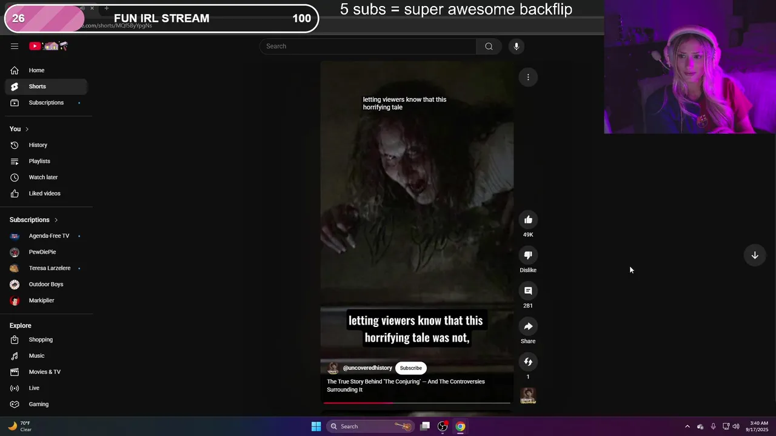Start voice search with the microphone icon
The image size is (776, 436).
(516, 46)
